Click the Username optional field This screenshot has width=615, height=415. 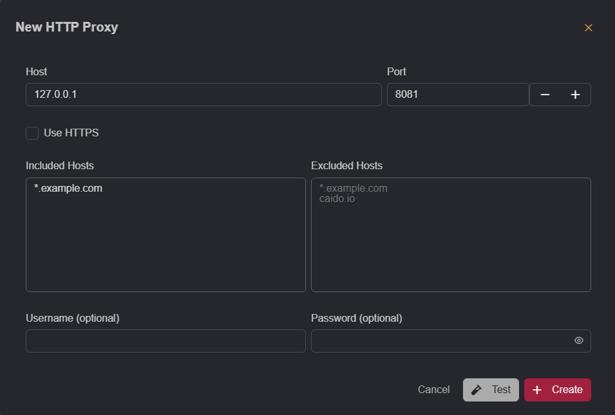pyautogui.click(x=166, y=340)
